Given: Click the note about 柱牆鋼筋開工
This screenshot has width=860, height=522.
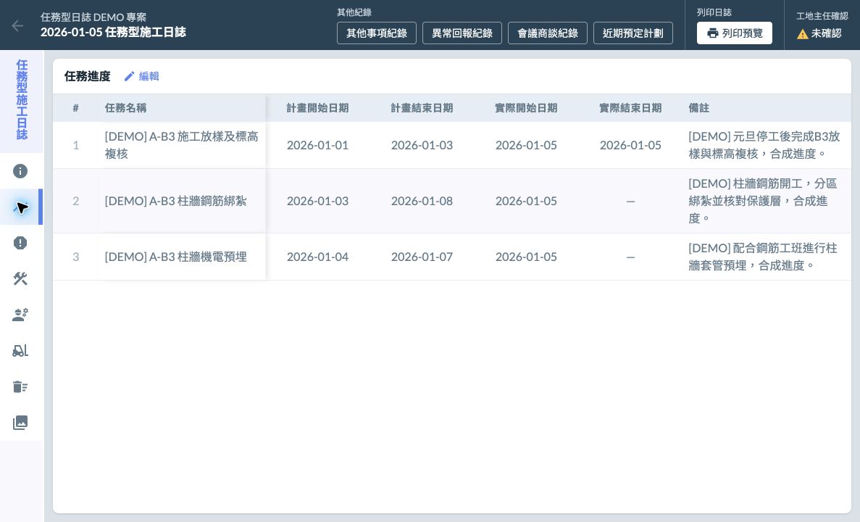Looking at the screenshot, I should click(x=763, y=201).
